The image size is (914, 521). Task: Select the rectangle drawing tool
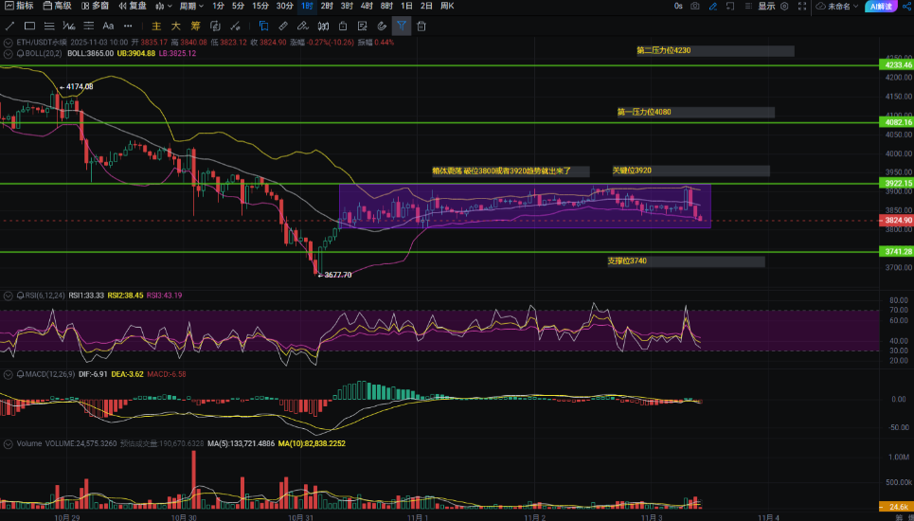pyautogui.click(x=30, y=26)
